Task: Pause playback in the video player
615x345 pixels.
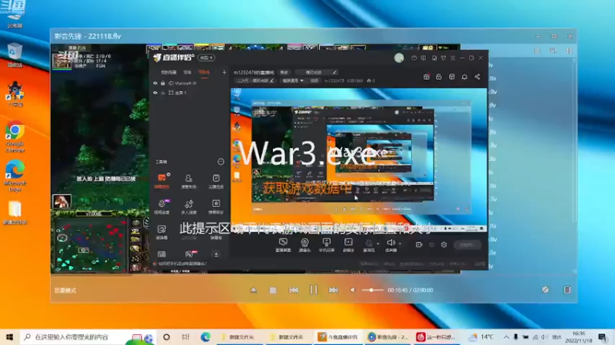Action: (314, 290)
